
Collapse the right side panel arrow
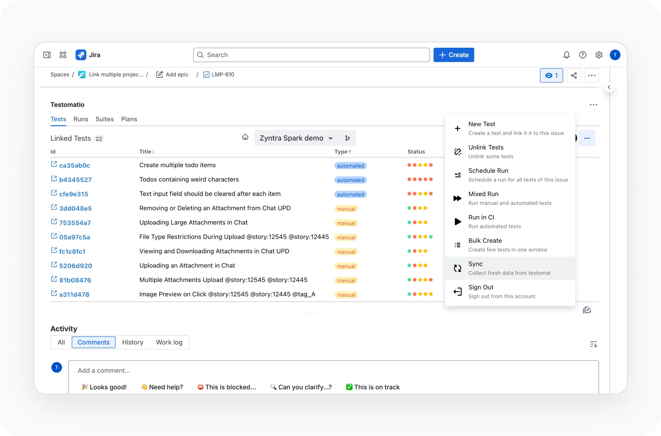[x=609, y=87]
